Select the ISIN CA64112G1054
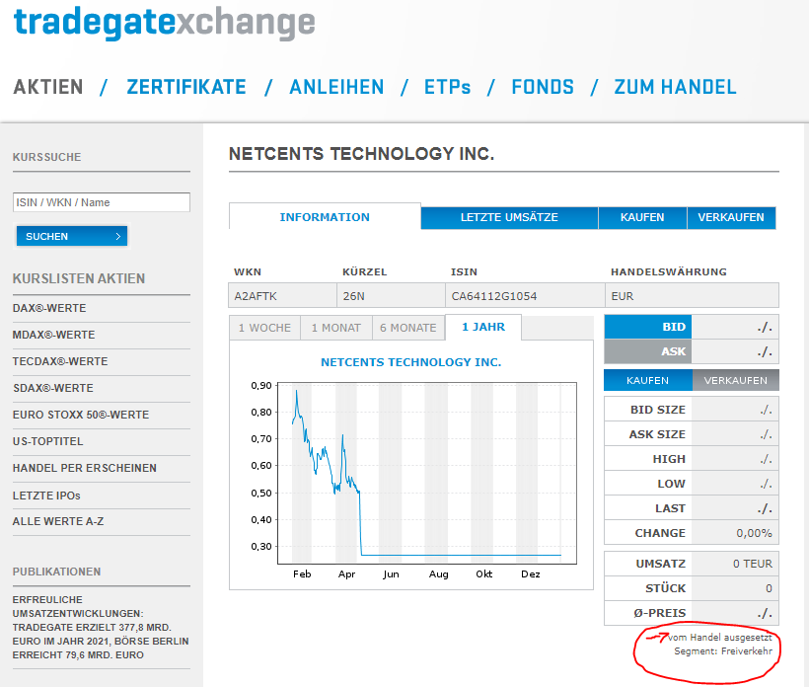The image size is (809, 687). [494, 296]
